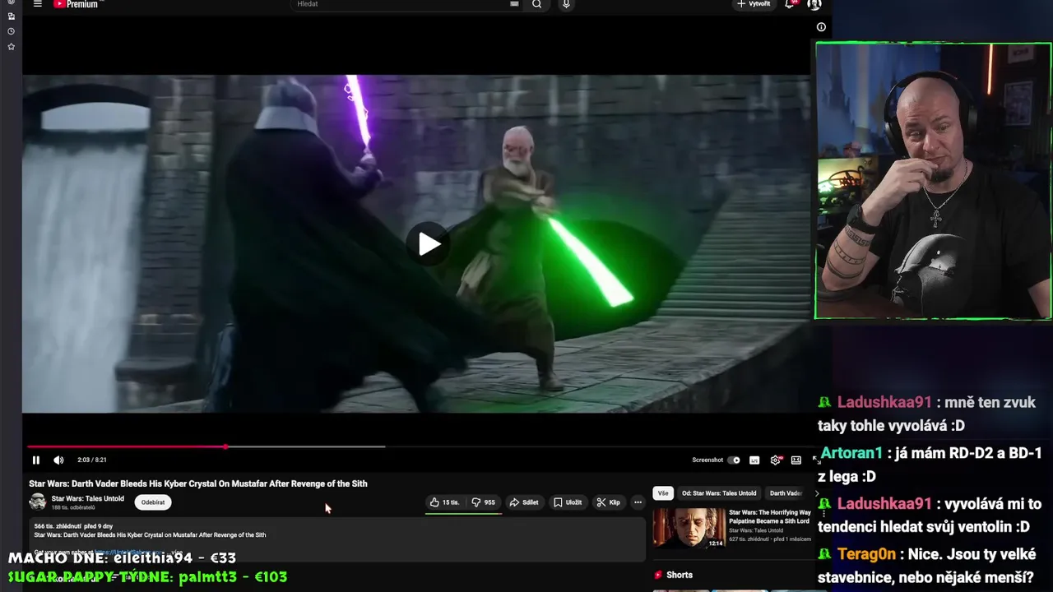
Task: Click the Shorts red logo icon
Action: pyautogui.click(x=658, y=575)
